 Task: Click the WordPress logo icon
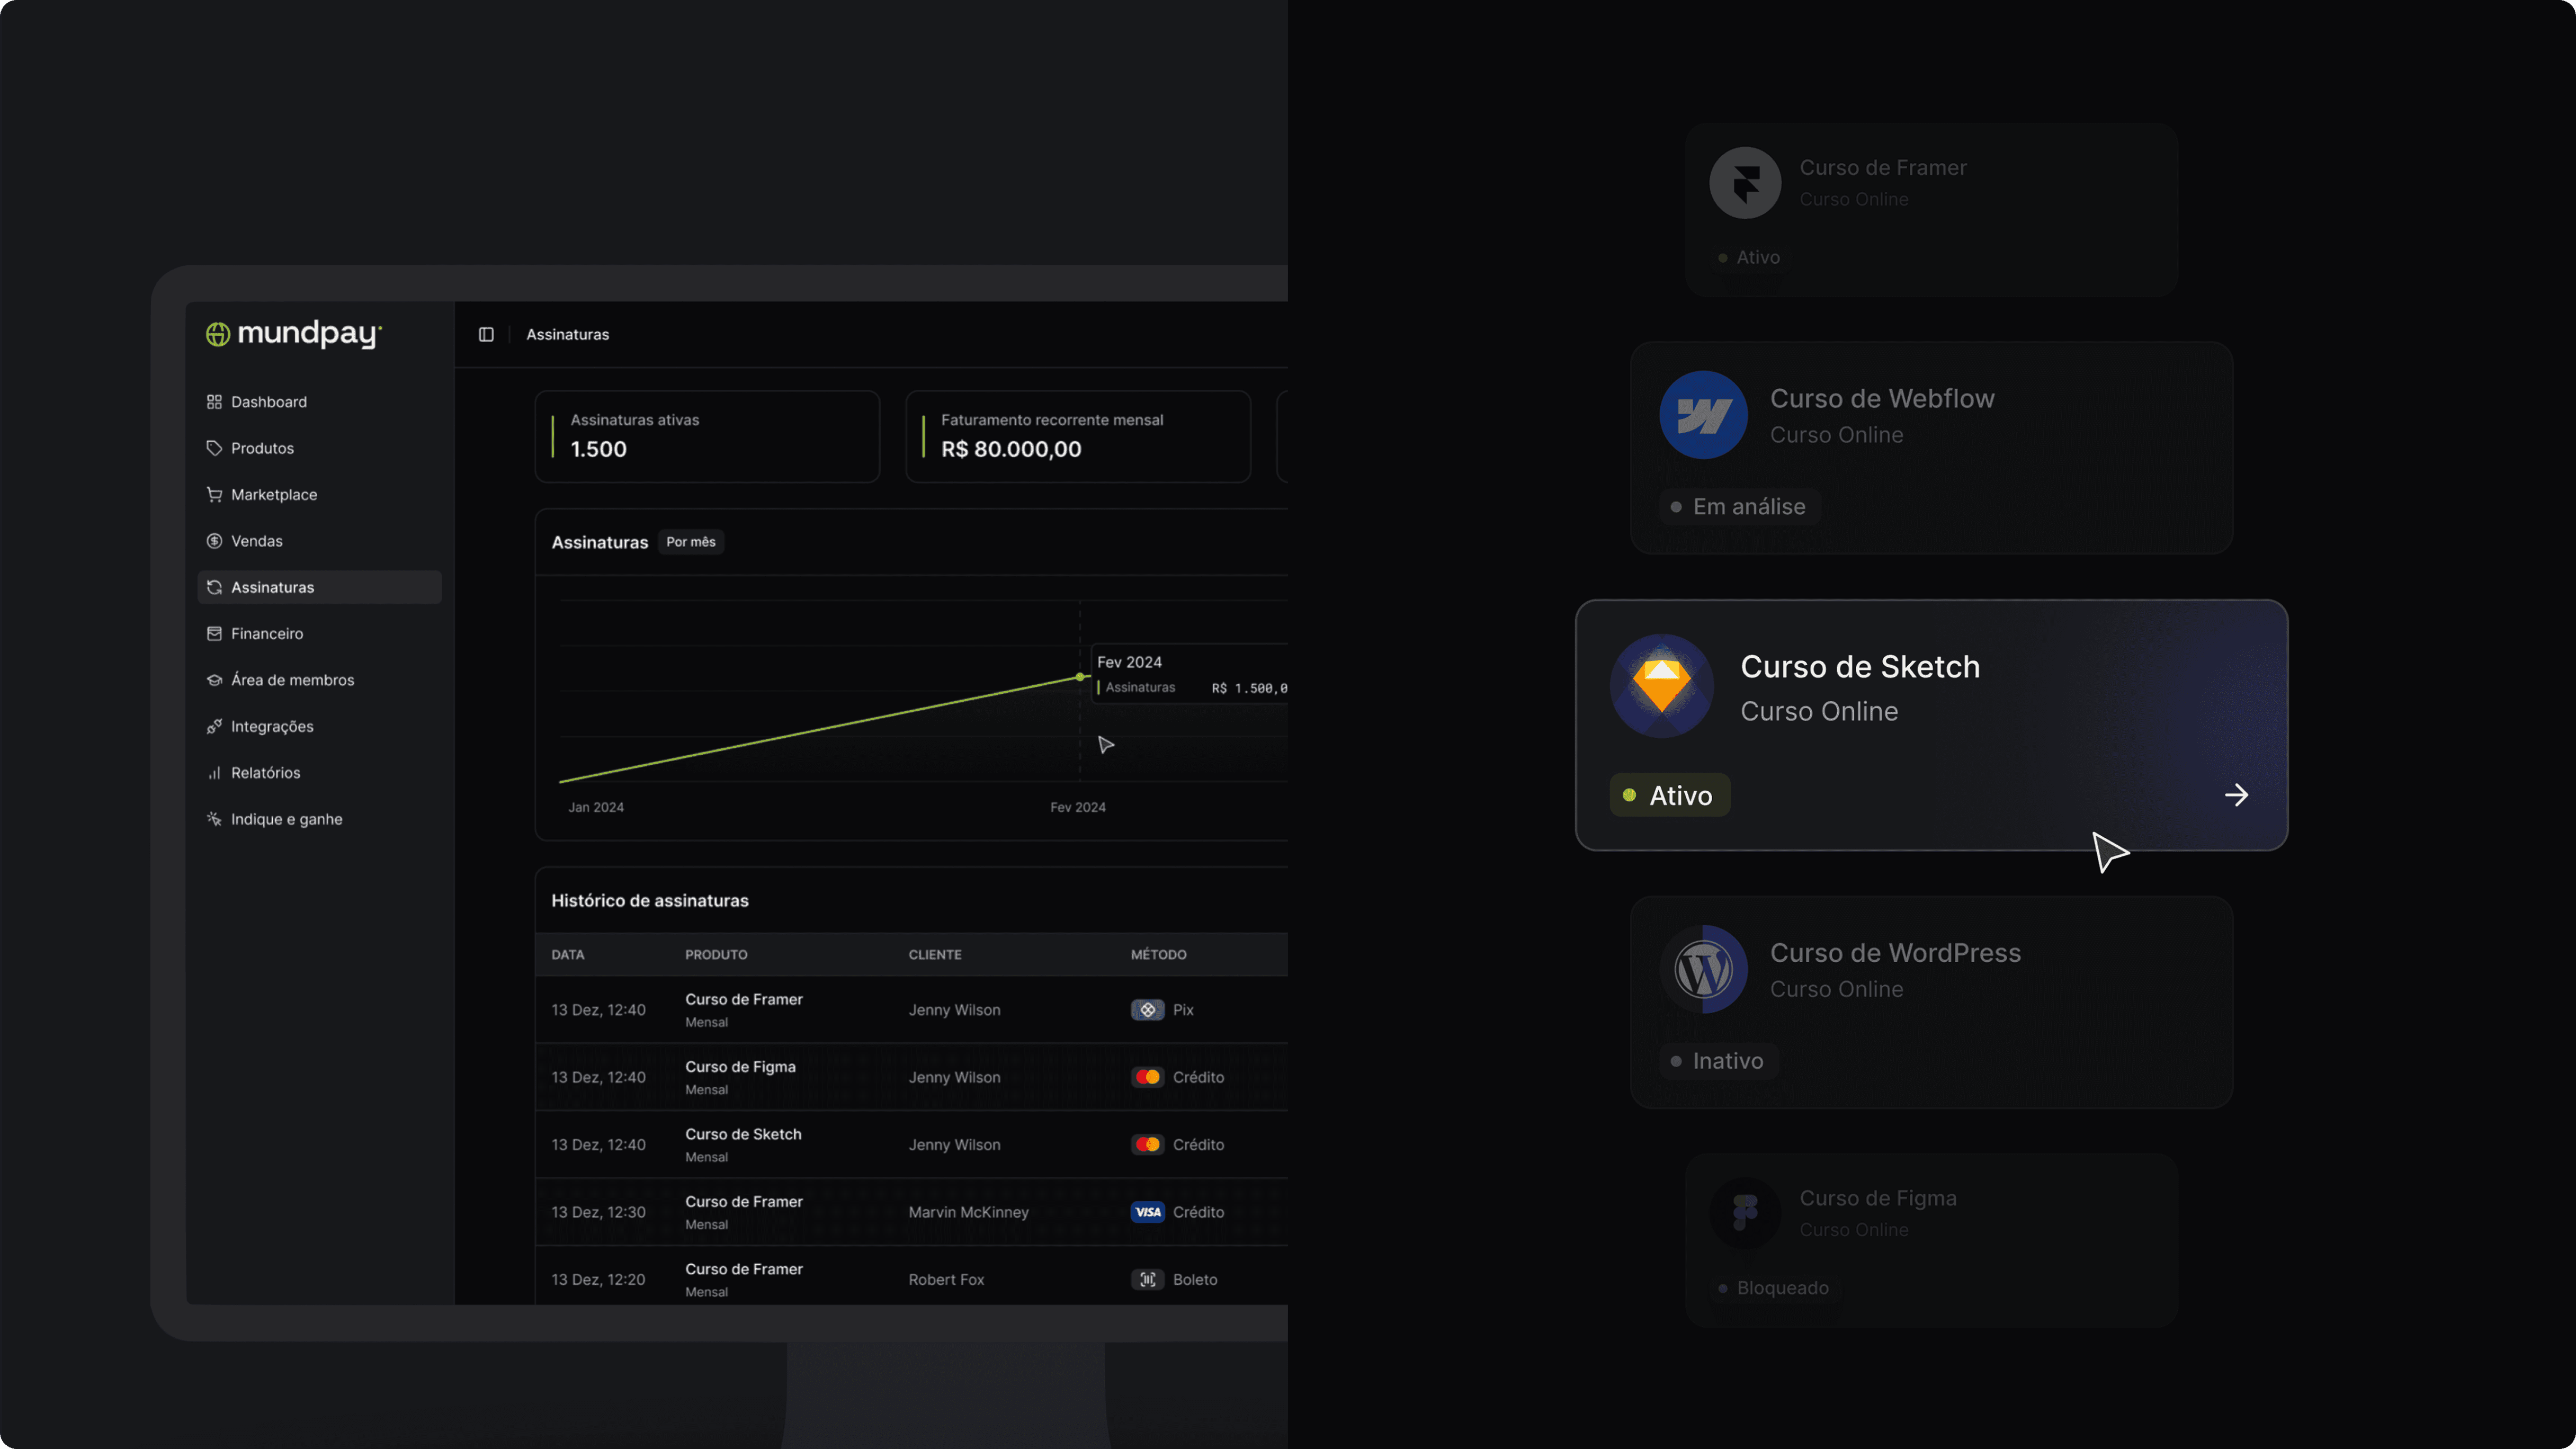point(1703,969)
